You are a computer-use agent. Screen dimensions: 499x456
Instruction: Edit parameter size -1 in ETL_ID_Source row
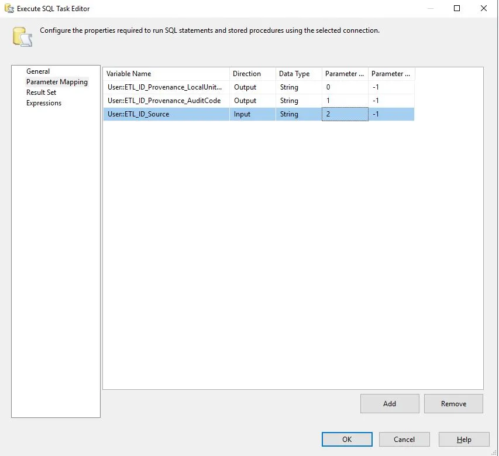(x=391, y=114)
